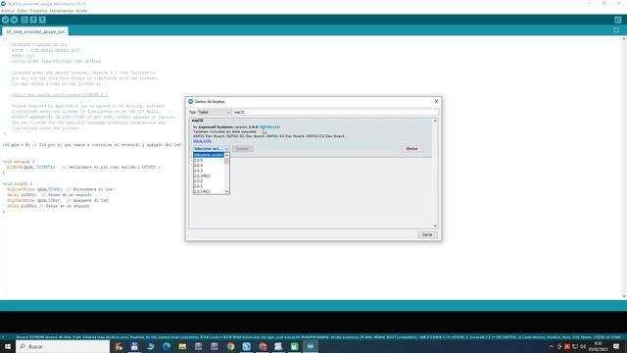Open the Programa menu
Screen dimensions: 627x353
click(38, 11)
